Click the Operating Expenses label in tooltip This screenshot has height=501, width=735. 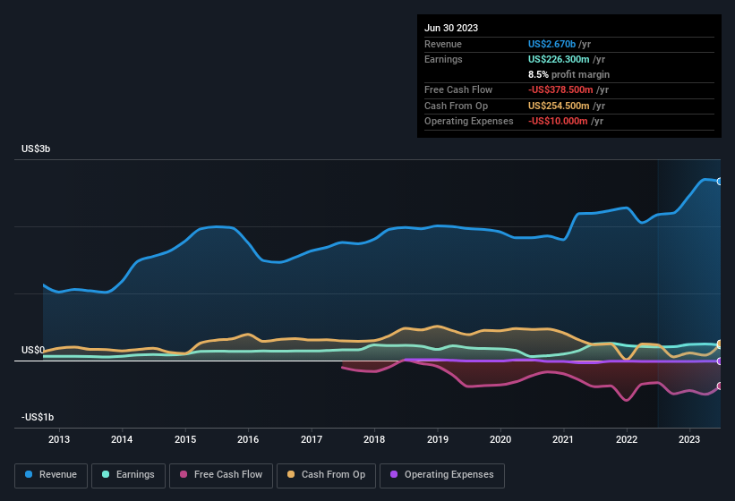tap(469, 121)
